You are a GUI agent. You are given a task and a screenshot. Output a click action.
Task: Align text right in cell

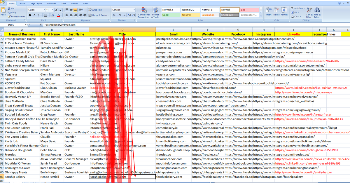tap(76, 15)
